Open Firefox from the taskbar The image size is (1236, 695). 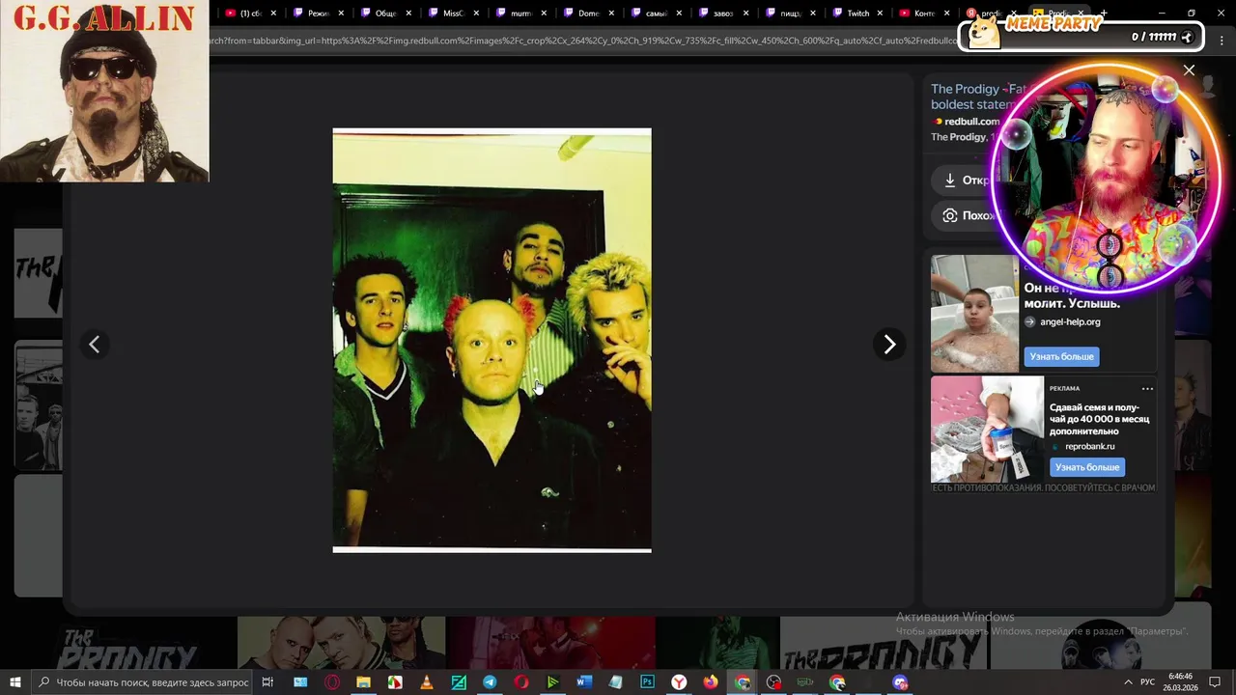711,682
